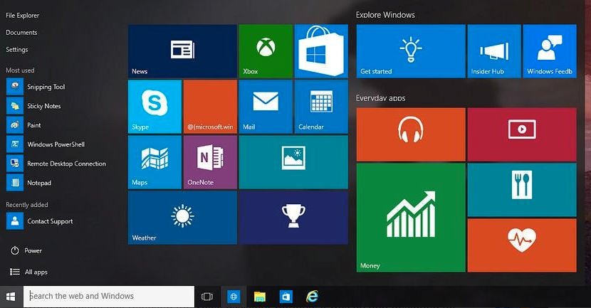
Task: Open the Calendar tile
Action: 320,106
